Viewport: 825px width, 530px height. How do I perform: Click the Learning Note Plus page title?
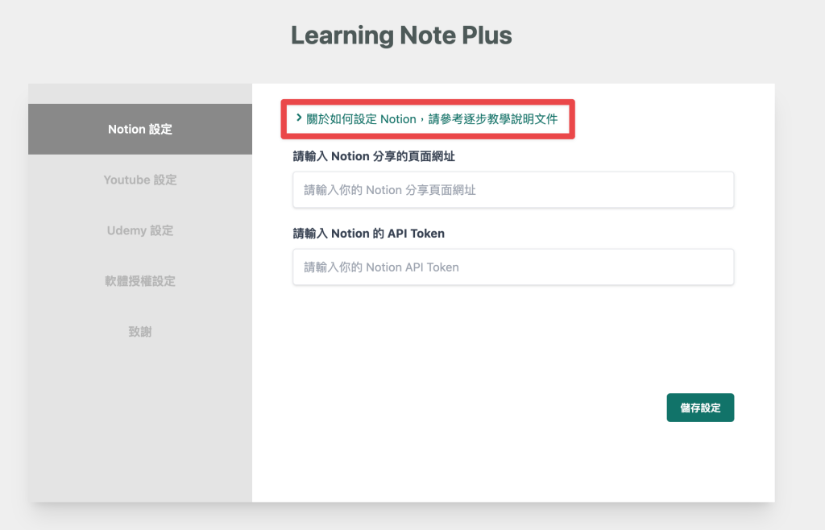tap(401, 35)
